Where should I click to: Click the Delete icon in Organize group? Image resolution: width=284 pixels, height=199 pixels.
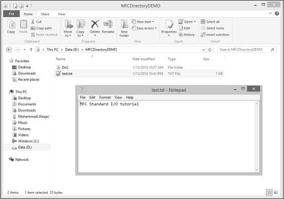95,26
